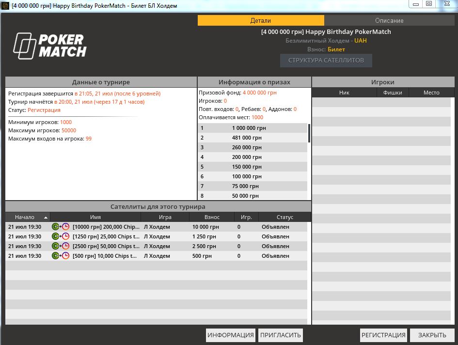This screenshot has width=458, height=345.
Task: Click the 50 000 грн prize row
Action: pyautogui.click(x=253, y=195)
